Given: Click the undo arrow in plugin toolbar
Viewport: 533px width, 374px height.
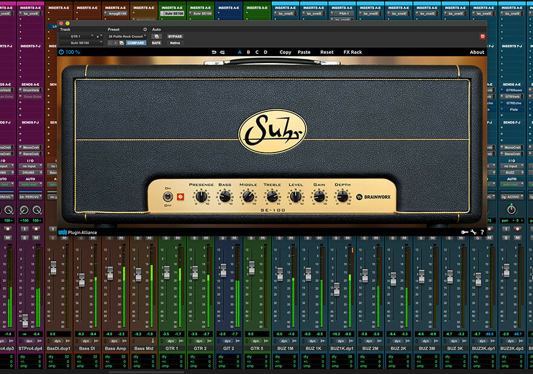Looking at the screenshot, I should pyautogui.click(x=214, y=52).
